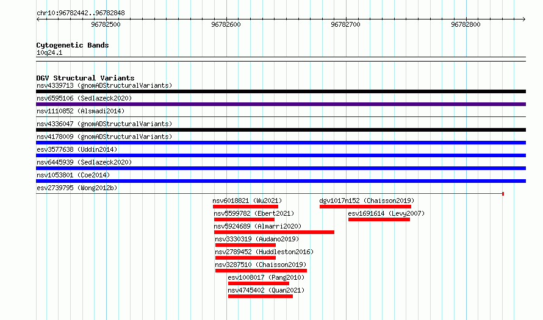
Task: Select the red bar for esv1691614
Action: click(x=379, y=219)
